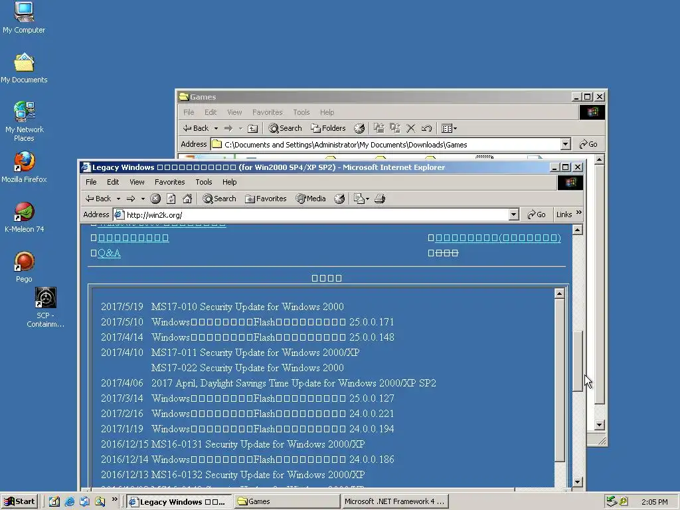Open Media pane in Internet Explorer

pyautogui.click(x=311, y=199)
